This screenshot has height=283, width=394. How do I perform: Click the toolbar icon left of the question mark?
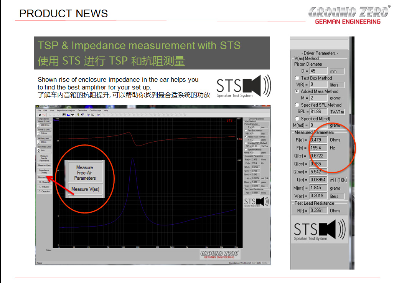[x=73, y=115]
